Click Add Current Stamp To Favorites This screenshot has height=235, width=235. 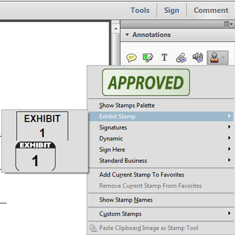click(x=161, y=174)
